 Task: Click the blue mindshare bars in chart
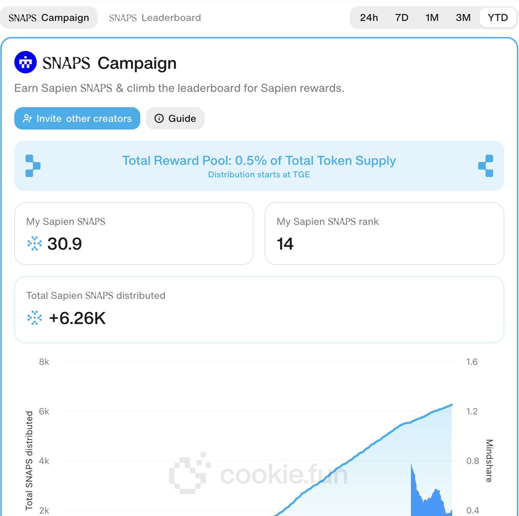(426, 497)
